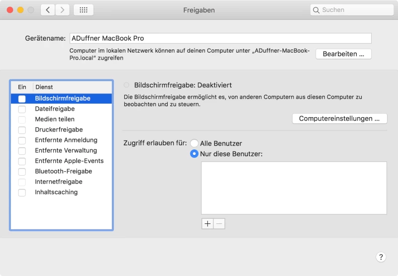Click the Gerätename text field
The height and width of the screenshot is (276, 398).
coord(220,38)
